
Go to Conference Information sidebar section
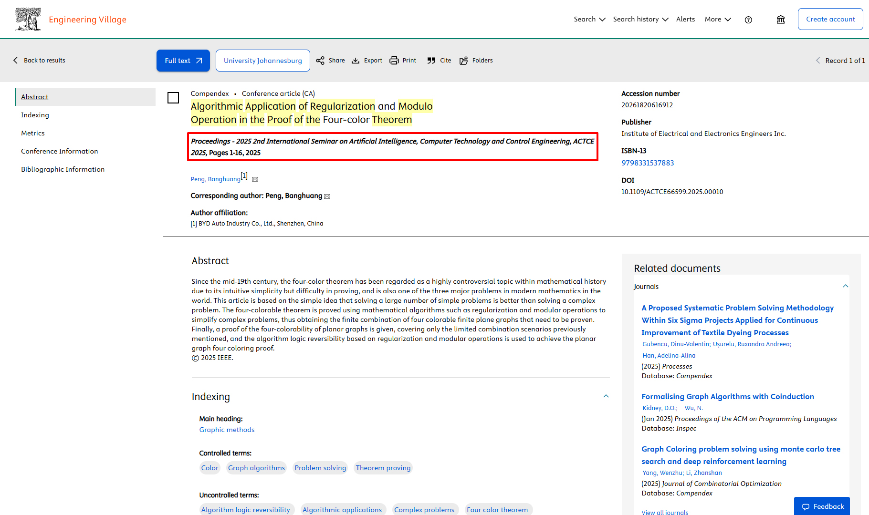tap(60, 151)
